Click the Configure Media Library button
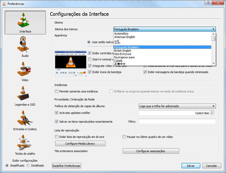Viewport: 226px width, 173px height. (80, 144)
